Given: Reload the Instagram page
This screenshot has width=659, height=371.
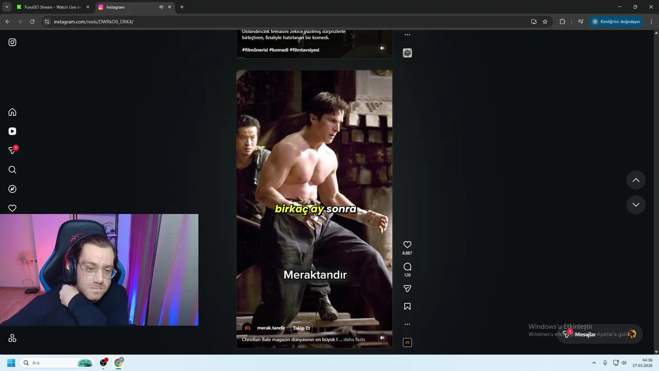Looking at the screenshot, I should pos(32,22).
